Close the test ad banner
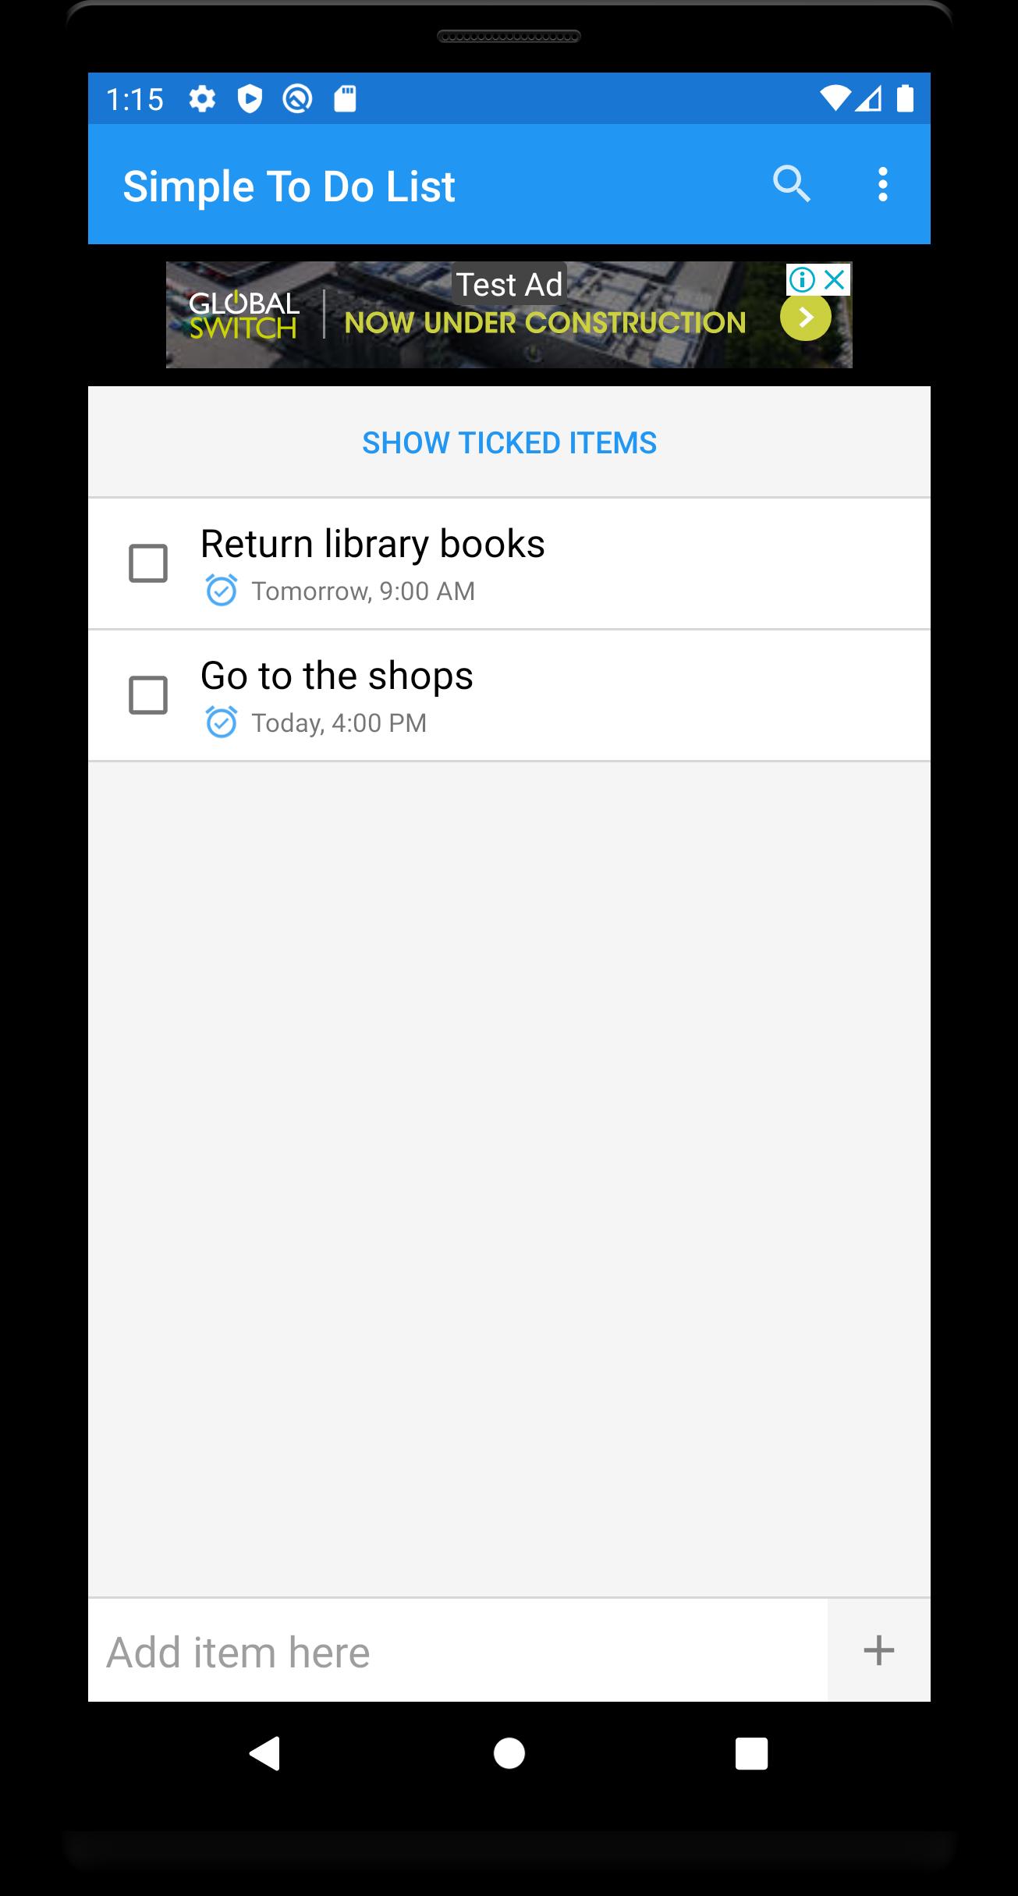1018x1896 pixels. click(x=835, y=279)
